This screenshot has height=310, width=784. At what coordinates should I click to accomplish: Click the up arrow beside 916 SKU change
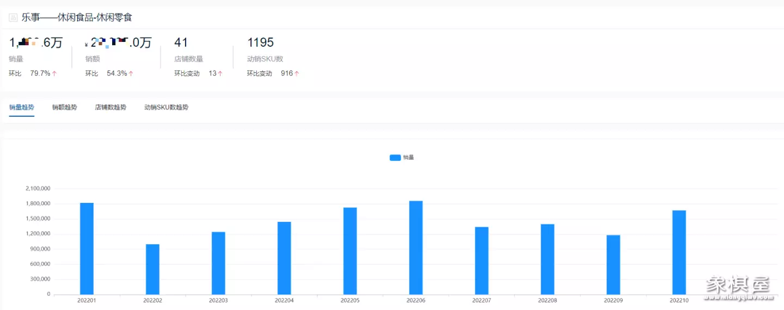(x=297, y=73)
